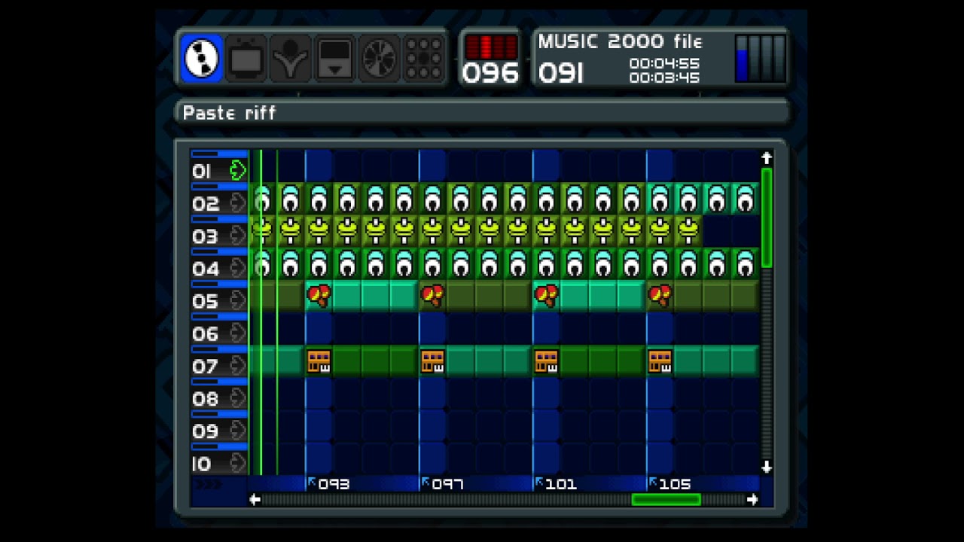Viewport: 964px width, 542px height.
Task: Toggle the arrow button on track 04
Action: pos(238,268)
